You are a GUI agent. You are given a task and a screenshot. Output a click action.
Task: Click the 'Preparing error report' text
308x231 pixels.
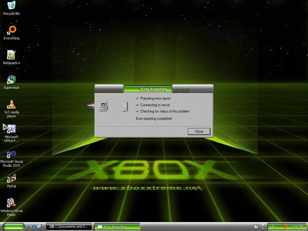[156, 98]
